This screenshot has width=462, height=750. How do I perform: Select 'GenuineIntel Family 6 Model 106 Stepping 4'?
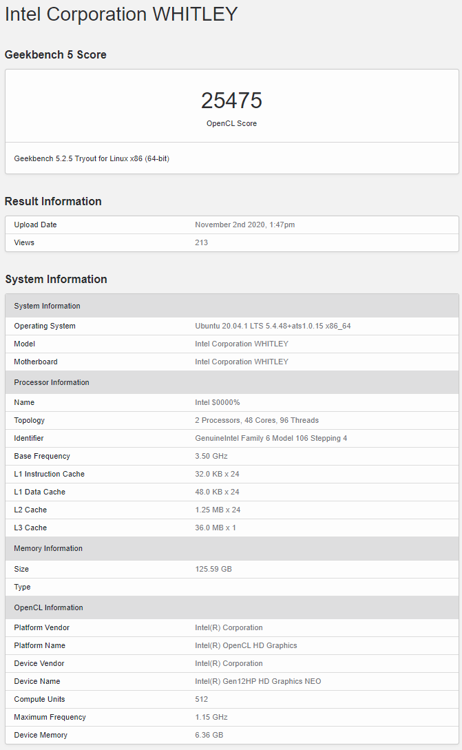pyautogui.click(x=271, y=438)
